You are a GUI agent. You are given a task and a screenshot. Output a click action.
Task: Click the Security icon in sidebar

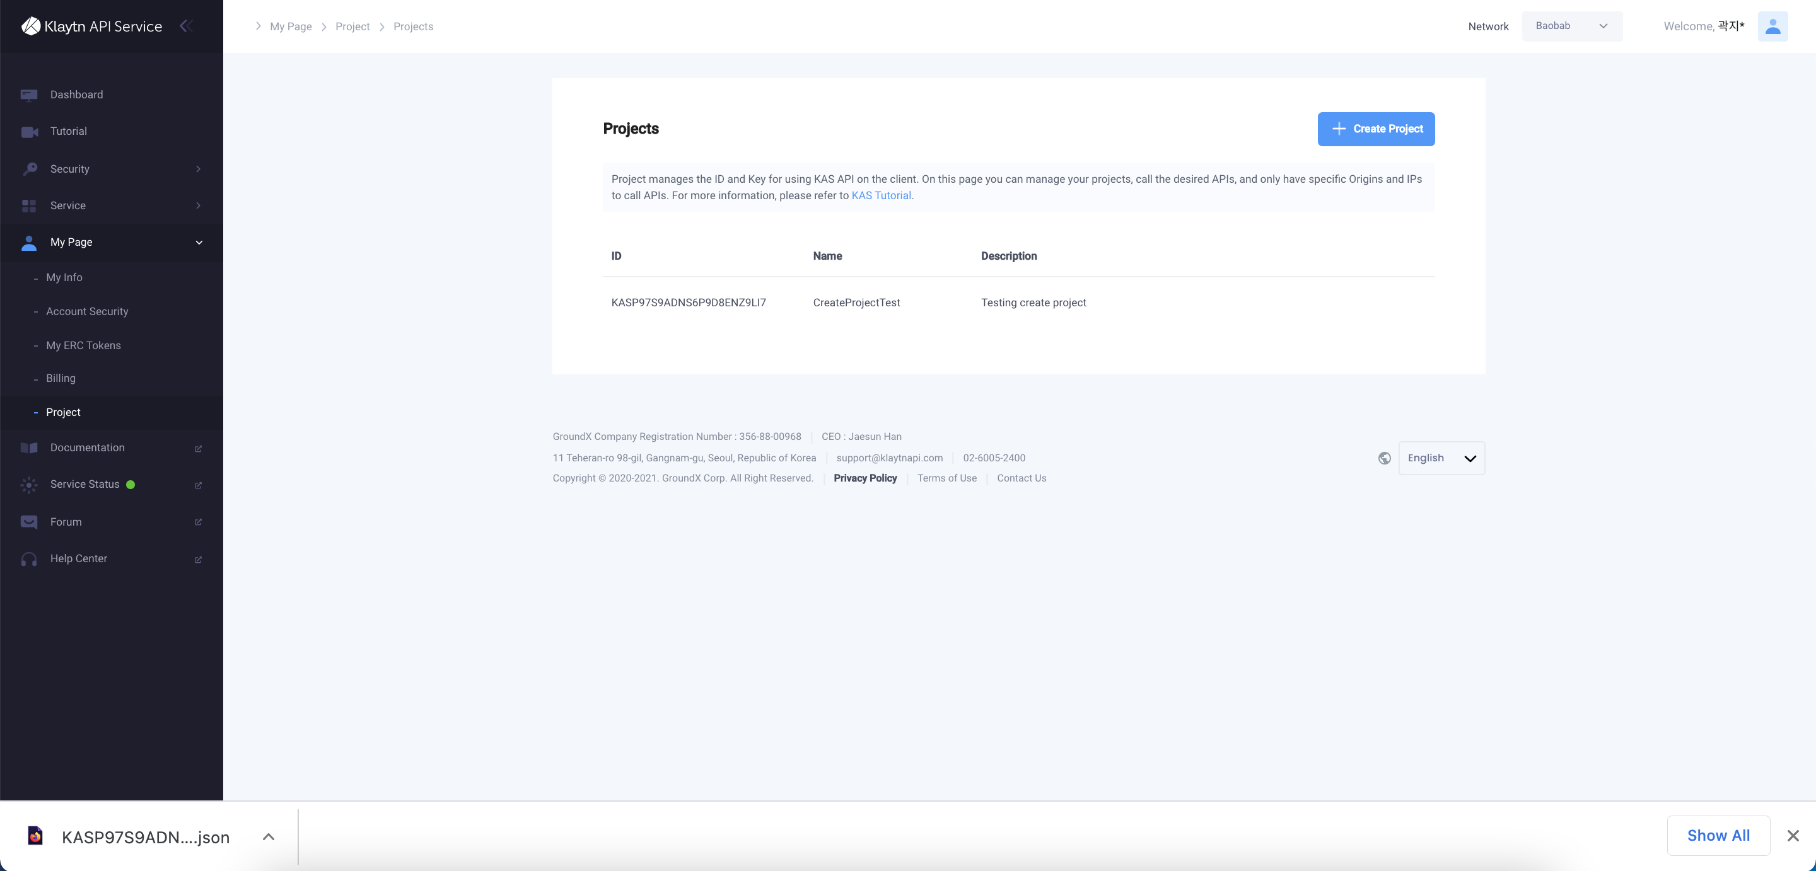[29, 169]
